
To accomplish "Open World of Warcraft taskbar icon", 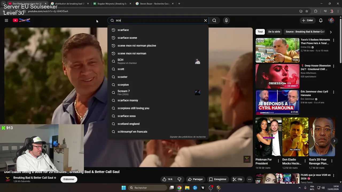I will pyautogui.click(x=219, y=188).
